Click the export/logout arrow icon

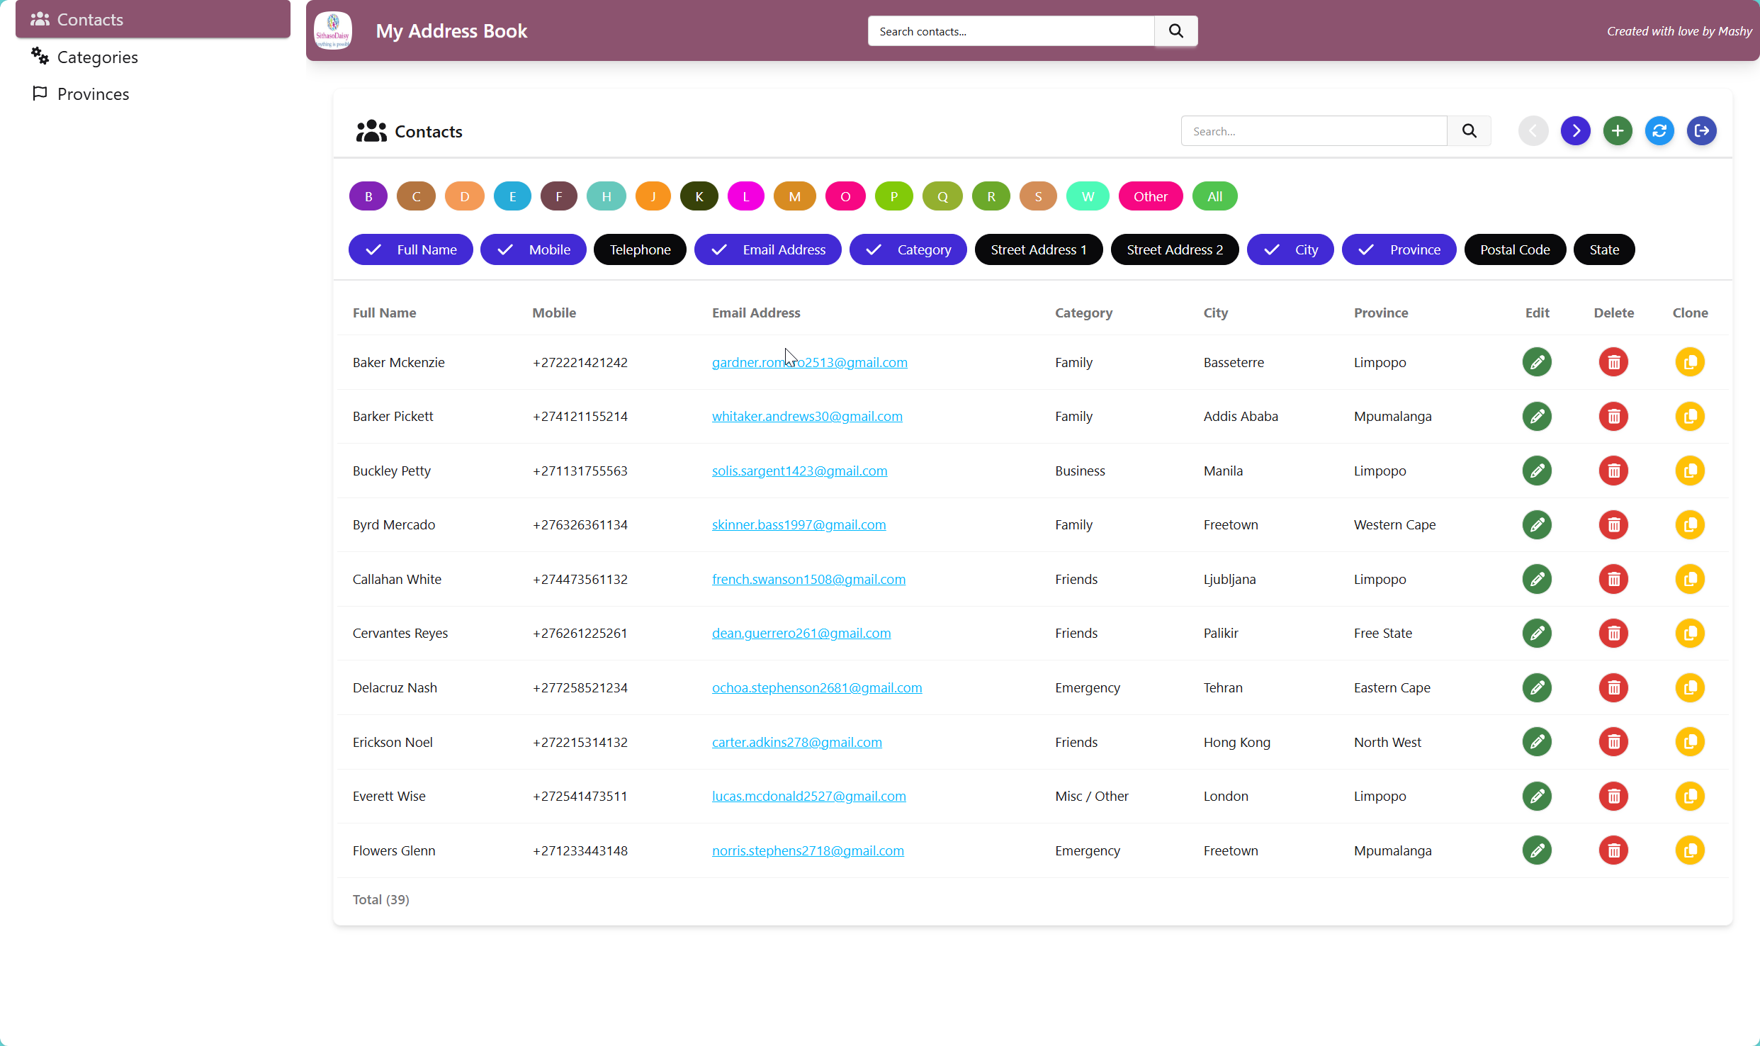[x=1701, y=131]
